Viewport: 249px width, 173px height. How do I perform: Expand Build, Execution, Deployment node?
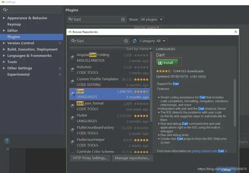pos(4,49)
